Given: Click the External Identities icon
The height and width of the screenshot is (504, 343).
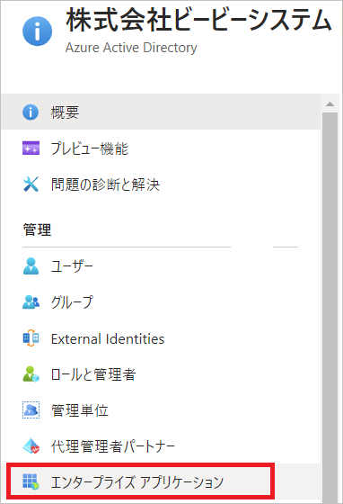Looking at the screenshot, I should tap(31, 338).
